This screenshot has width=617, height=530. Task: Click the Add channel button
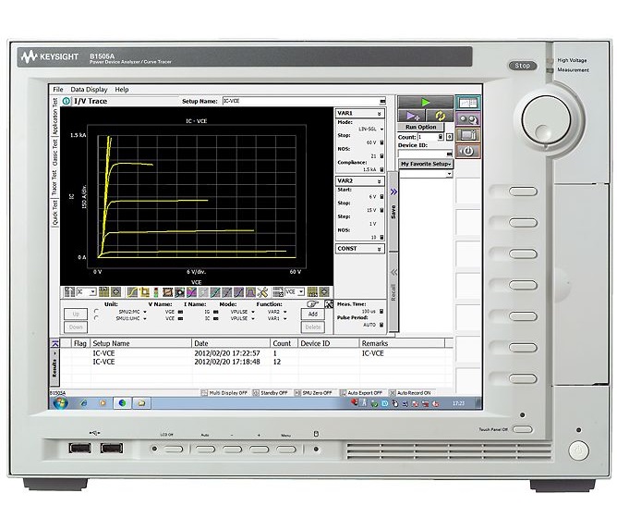point(313,314)
